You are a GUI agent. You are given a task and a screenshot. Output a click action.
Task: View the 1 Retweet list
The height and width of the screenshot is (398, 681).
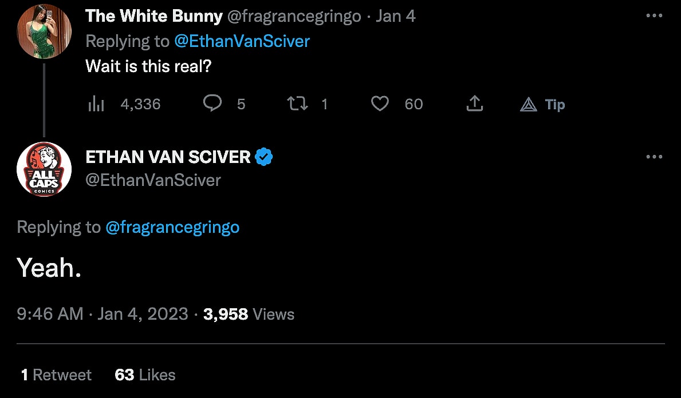tap(56, 375)
